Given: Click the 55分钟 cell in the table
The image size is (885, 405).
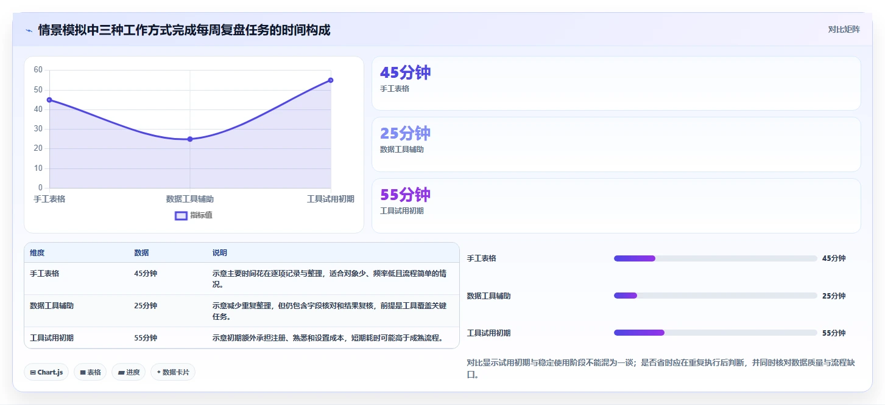Looking at the screenshot, I should pyautogui.click(x=146, y=338).
